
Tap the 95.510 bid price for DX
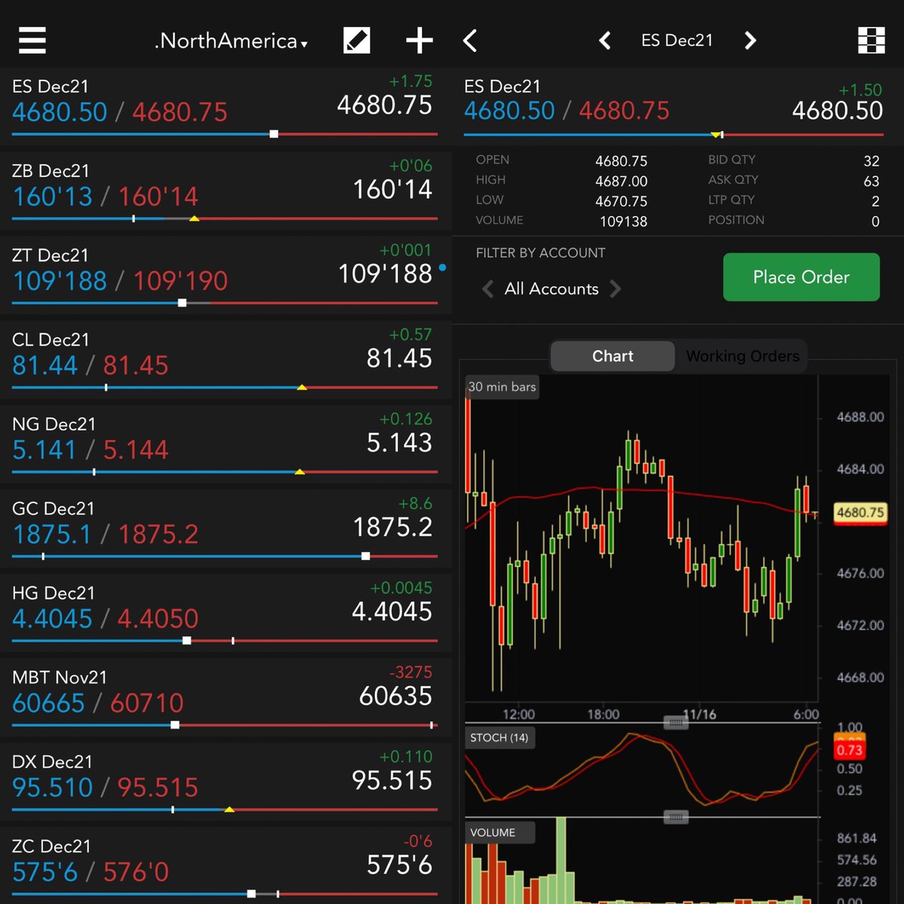52,787
